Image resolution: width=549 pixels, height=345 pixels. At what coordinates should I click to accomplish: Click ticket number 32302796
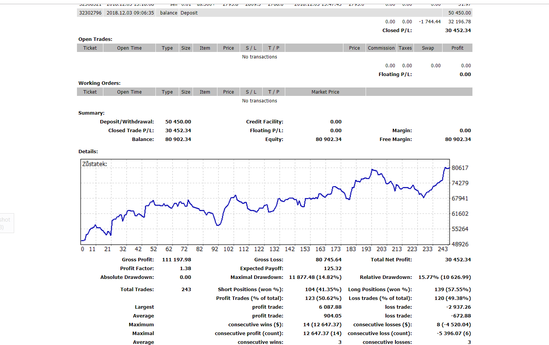click(90, 13)
